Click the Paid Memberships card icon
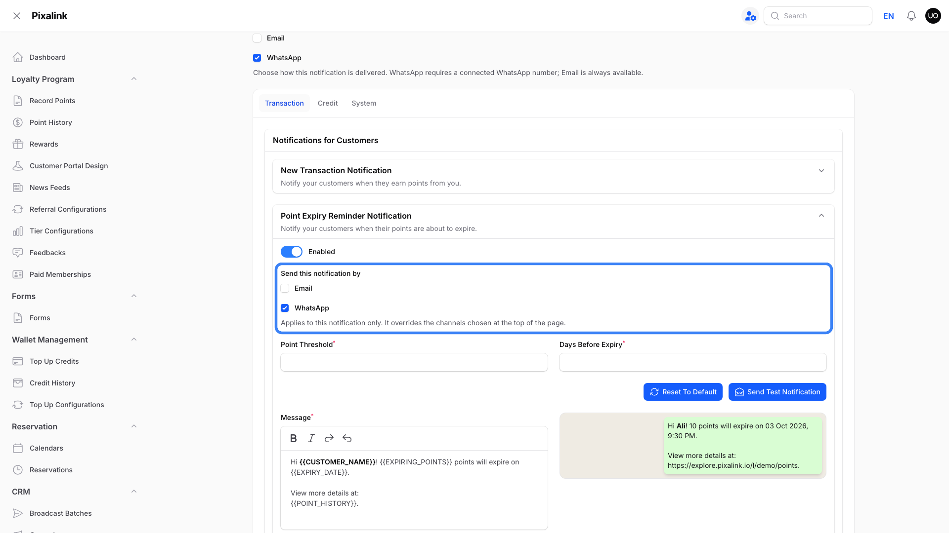 18,274
